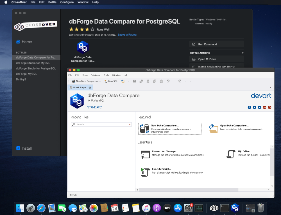Image resolution: width=281 pixels, height=215 pixels.
Task: Click the CrossOver icon in the Dock
Action: tap(214, 208)
